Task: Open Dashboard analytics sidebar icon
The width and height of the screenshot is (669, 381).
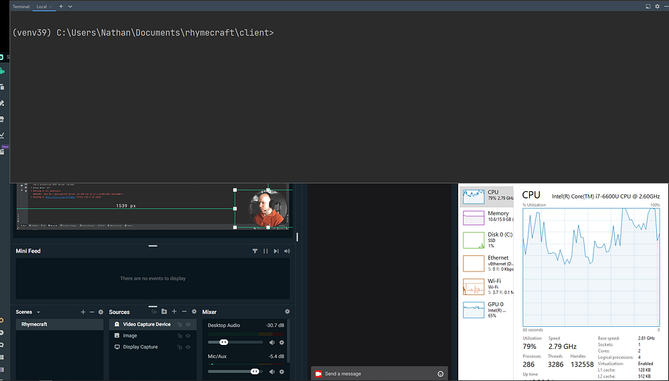Action: [x=3, y=135]
